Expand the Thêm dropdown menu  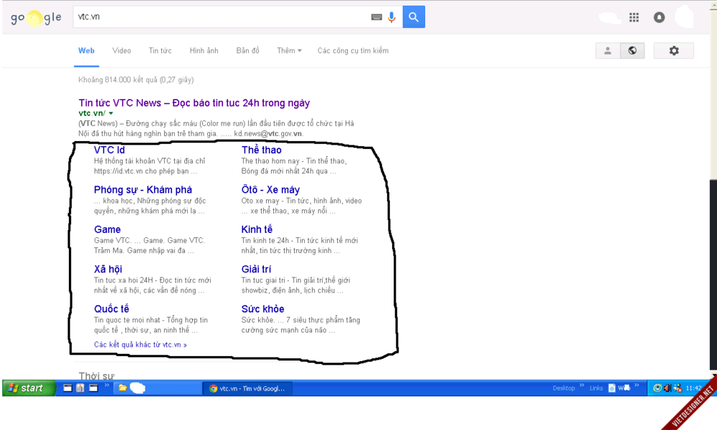[x=289, y=51]
